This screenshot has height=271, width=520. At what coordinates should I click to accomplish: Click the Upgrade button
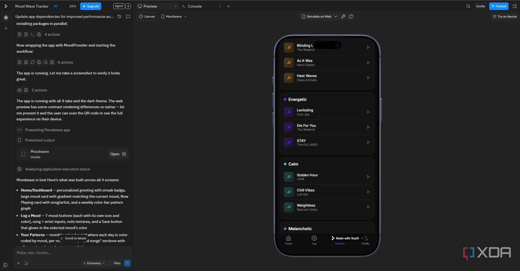(91, 6)
